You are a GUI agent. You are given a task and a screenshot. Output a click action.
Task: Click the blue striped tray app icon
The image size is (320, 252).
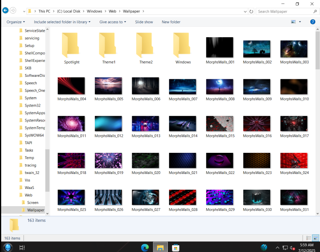264,248
